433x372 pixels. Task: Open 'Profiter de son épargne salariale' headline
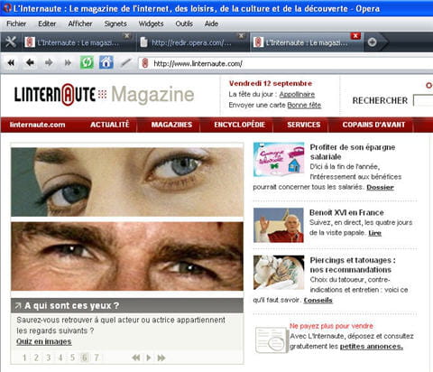(353, 152)
